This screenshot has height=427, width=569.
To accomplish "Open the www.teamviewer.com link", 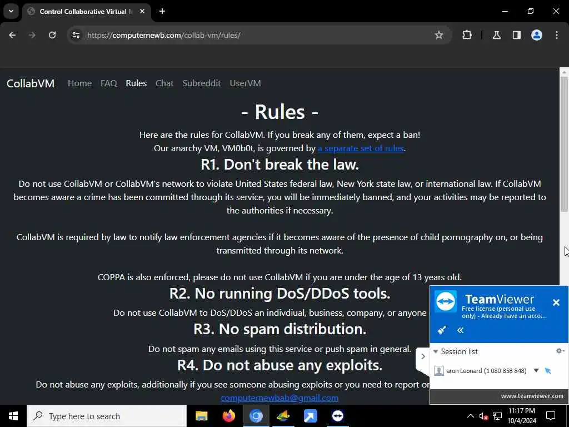I will click(532, 396).
